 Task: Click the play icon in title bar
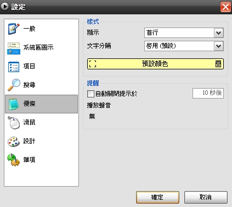point(4,7)
